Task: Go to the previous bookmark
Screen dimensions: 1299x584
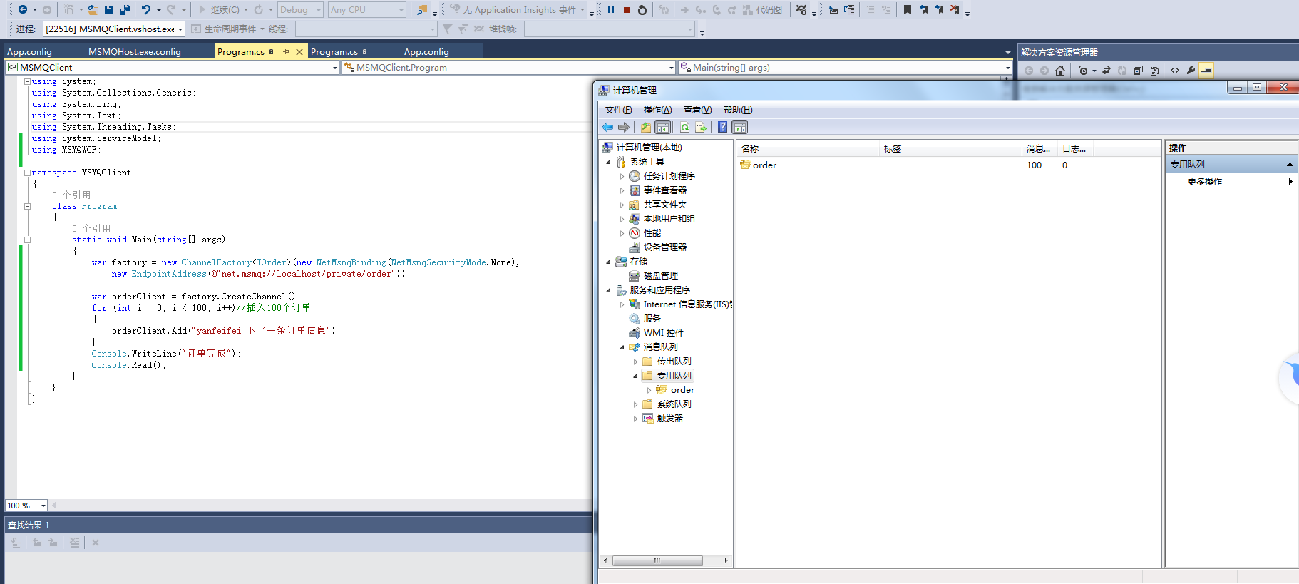Action: click(923, 10)
